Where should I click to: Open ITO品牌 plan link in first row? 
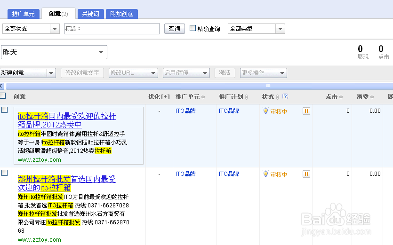click(x=229, y=111)
